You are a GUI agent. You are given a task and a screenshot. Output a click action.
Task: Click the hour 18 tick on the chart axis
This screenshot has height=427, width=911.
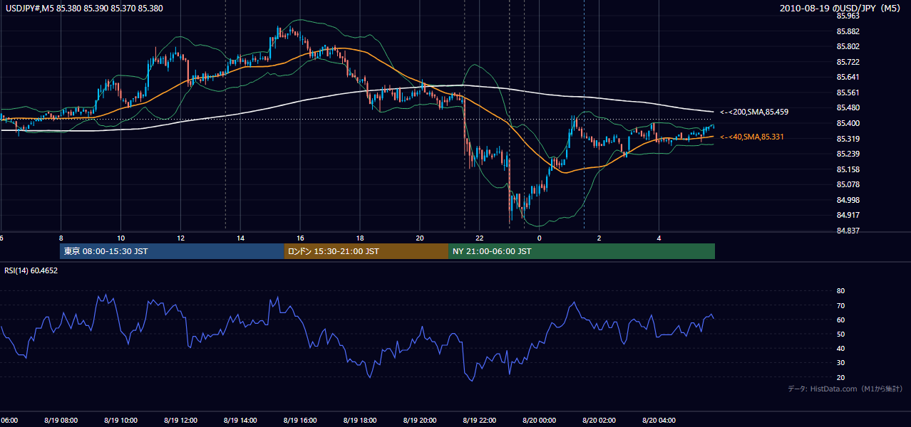[x=360, y=238]
